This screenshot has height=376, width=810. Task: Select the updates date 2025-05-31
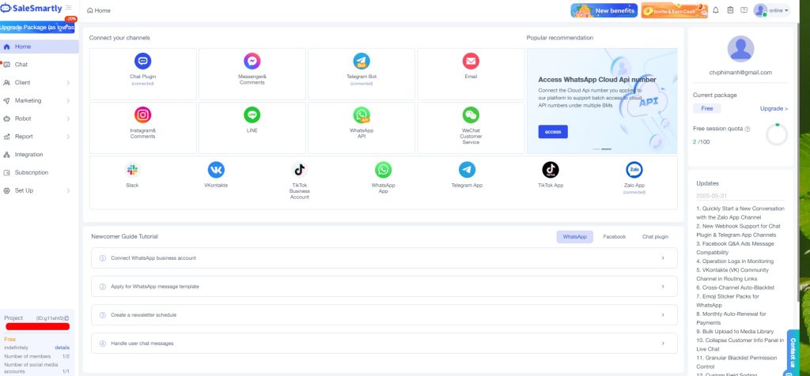(x=710, y=197)
